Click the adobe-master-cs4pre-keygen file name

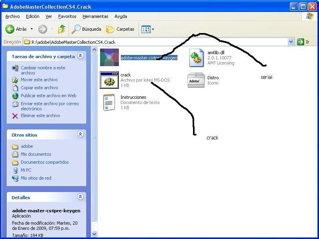tap(149, 58)
